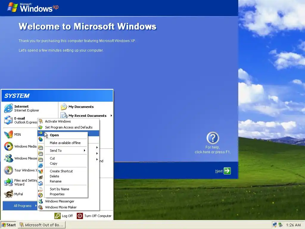305x229 pixels.
Task: Switch to the Microsoft Out of Bo... taskbar button
Action: click(42, 225)
